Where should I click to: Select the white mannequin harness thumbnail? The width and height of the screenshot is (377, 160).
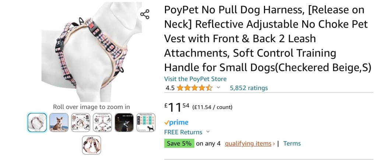pos(37,122)
